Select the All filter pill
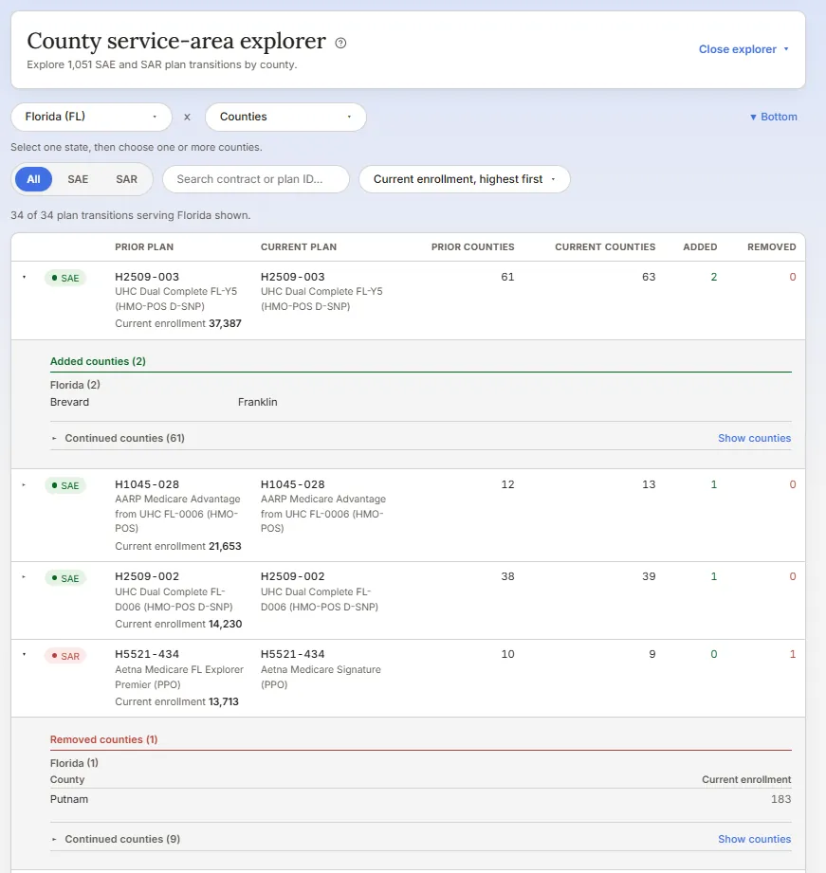This screenshot has height=873, width=826. click(33, 179)
